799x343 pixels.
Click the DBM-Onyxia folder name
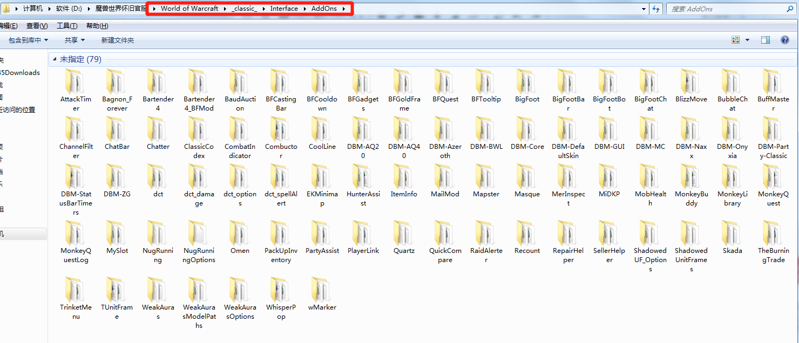(732, 151)
